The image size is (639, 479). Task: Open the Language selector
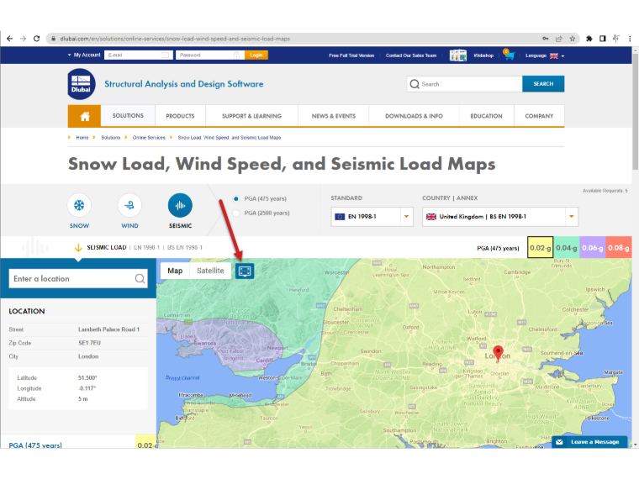click(x=545, y=55)
